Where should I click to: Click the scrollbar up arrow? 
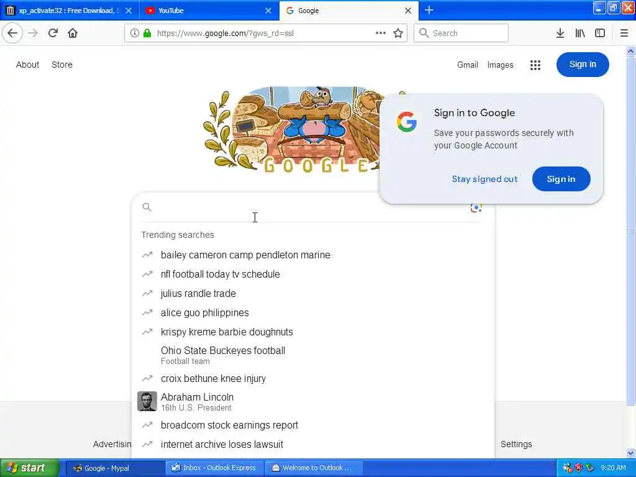click(630, 51)
